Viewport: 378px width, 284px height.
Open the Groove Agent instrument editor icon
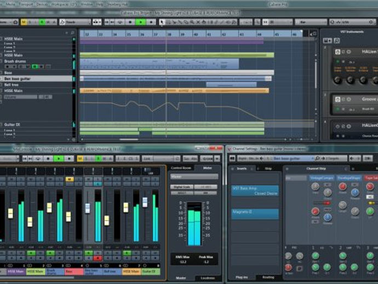click(338, 99)
